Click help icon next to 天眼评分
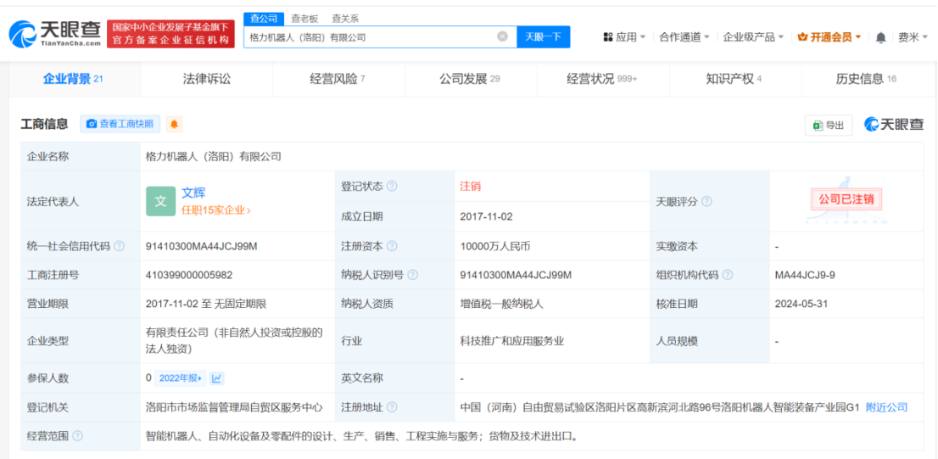The height and width of the screenshot is (459, 938). pos(706,202)
